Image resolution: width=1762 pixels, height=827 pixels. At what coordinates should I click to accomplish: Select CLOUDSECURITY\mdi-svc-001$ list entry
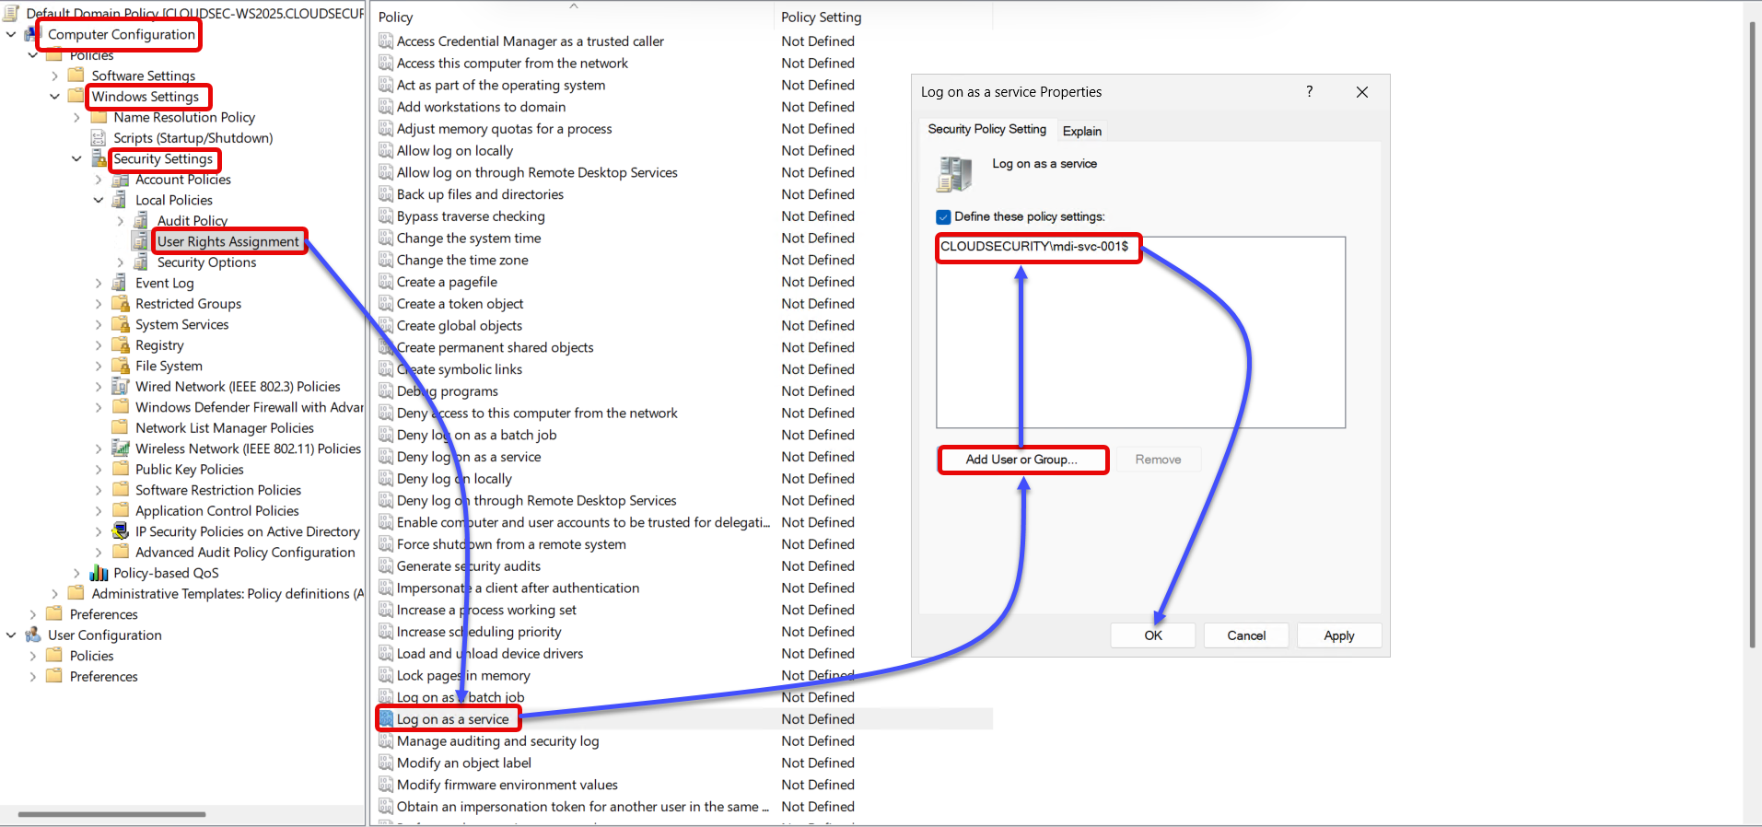(1034, 247)
